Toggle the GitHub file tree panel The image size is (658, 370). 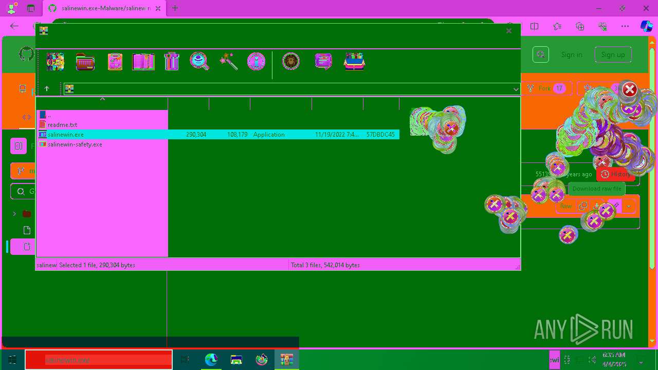click(19, 146)
